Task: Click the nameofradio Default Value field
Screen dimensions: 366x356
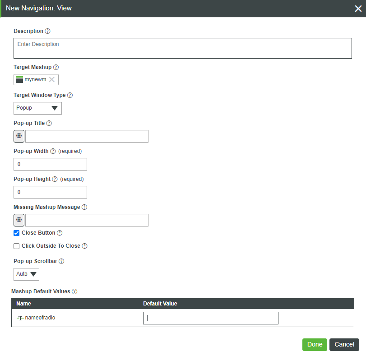Action: [x=211, y=318]
